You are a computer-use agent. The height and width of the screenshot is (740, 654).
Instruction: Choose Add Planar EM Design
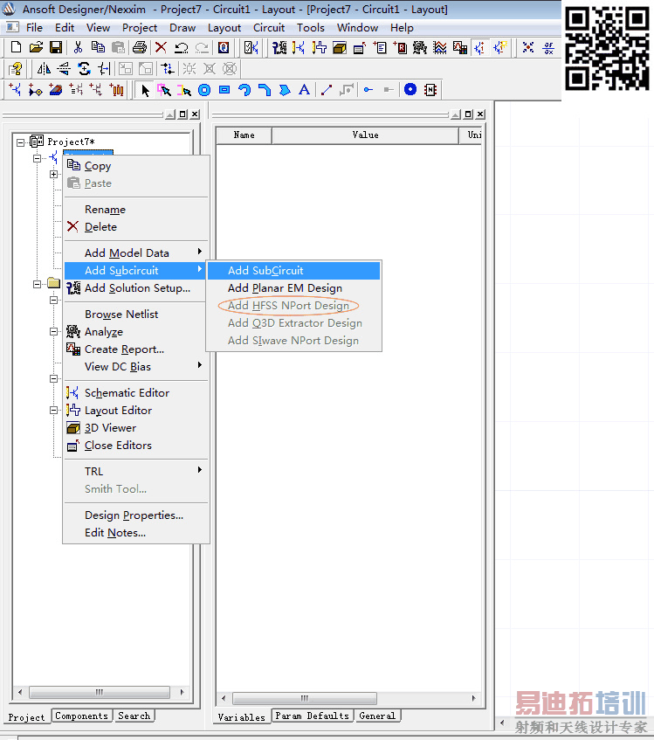(293, 288)
